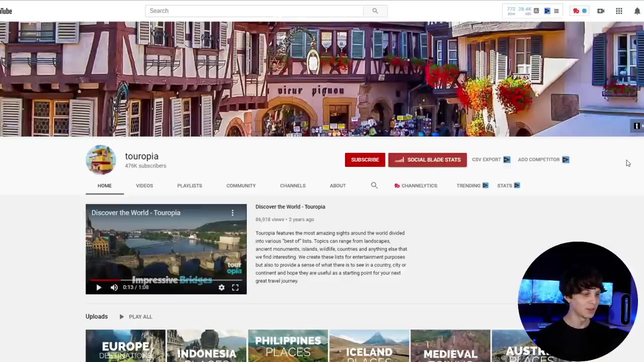
Task: Click the YouTube logo
Action: coord(6,11)
